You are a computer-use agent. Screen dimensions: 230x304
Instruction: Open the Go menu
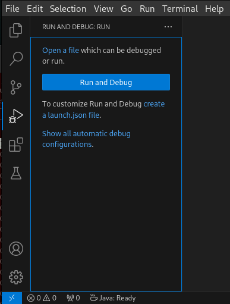click(x=127, y=9)
